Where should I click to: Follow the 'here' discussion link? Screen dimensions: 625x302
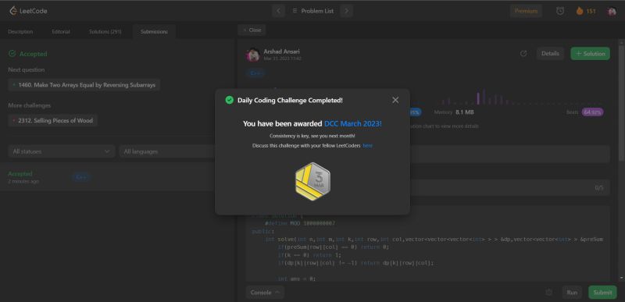coord(367,146)
